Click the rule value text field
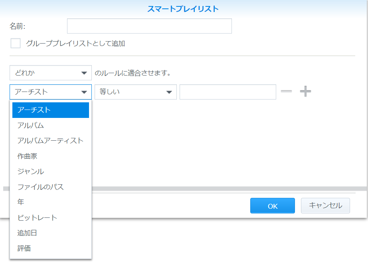The height and width of the screenshot is (265, 368). (228, 92)
